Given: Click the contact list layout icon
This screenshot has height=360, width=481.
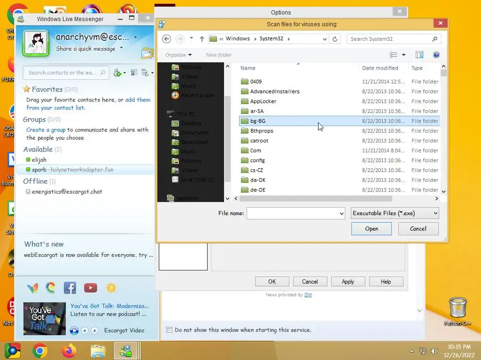Looking at the screenshot, I should coord(134,73).
